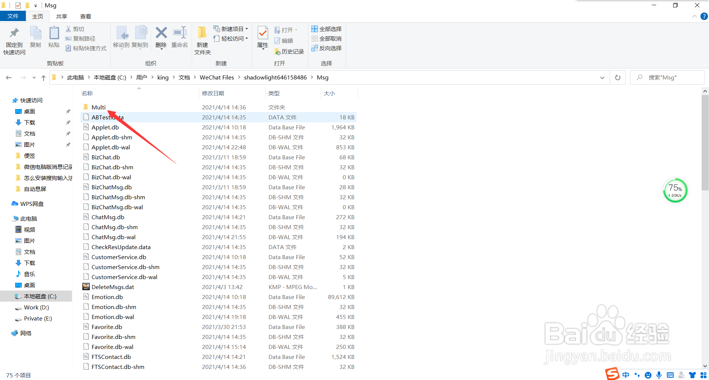This screenshot has height=380, width=709.
Task: Click the Paste ribbon icon
Action: 54,33
